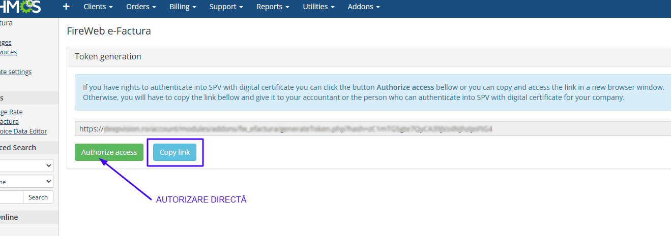The image size is (671, 236).
Task: Open the Orders menu
Action: click(x=141, y=7)
